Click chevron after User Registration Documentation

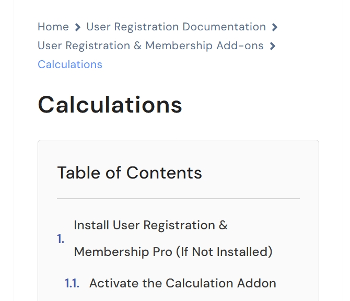pos(275,27)
